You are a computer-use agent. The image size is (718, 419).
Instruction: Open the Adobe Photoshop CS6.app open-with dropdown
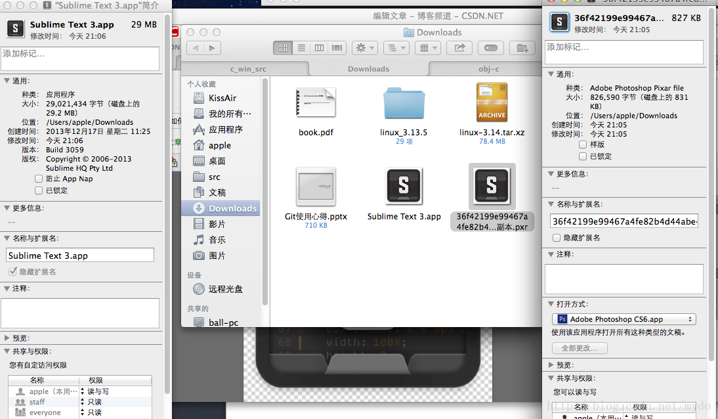coord(623,319)
